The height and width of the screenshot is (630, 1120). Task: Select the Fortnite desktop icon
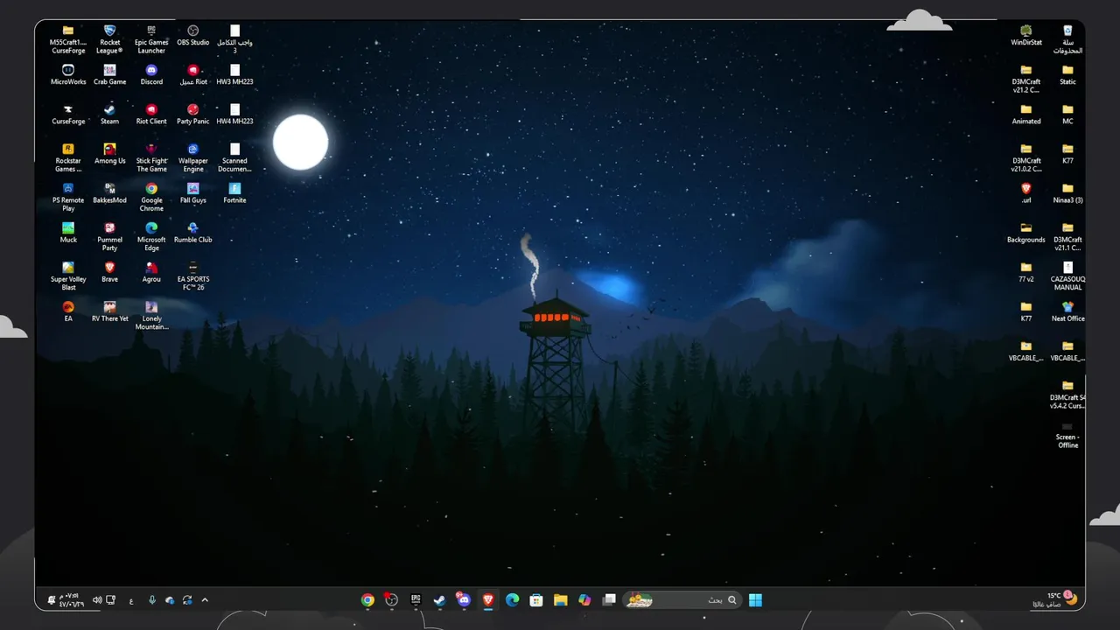(x=234, y=193)
